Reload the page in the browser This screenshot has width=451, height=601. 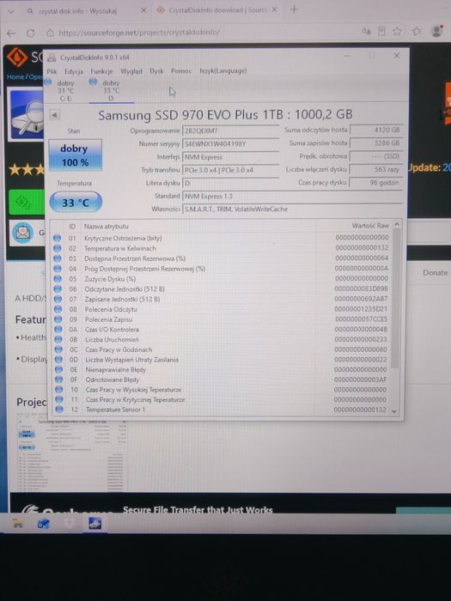pyautogui.click(x=31, y=33)
